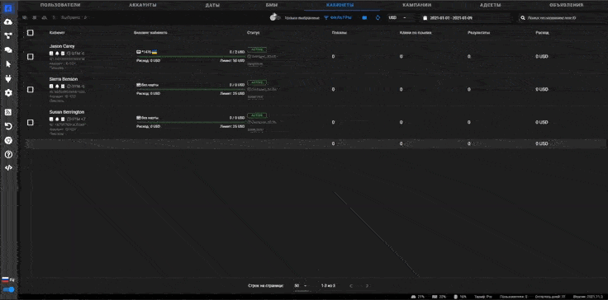This screenshot has width=608, height=300.
Task: Click the search by name or ID field
Action: [563, 18]
